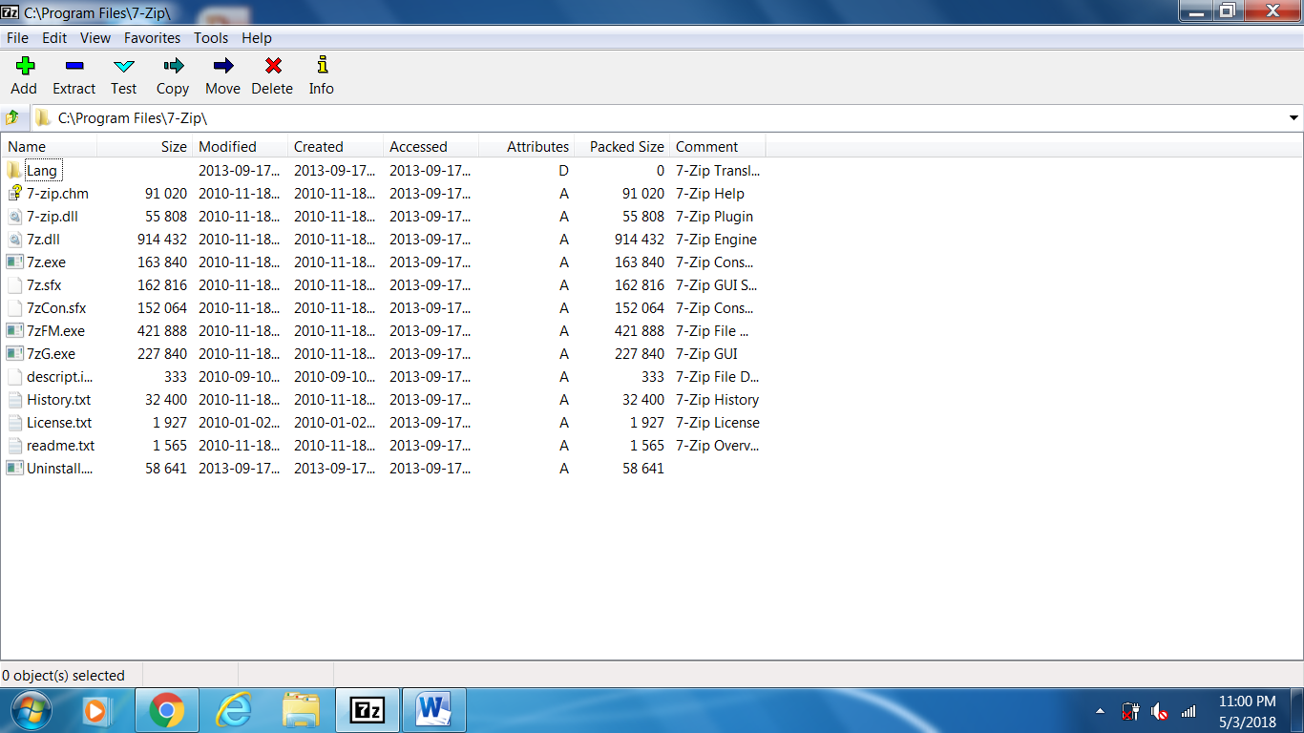Click the 7z.dll file icon
Image resolution: width=1304 pixels, height=733 pixels.
point(13,240)
